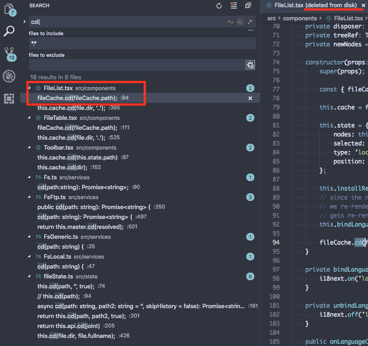
Task: Open result this.cache.cd(file.dir, '..'); :525
Action: [140, 137]
